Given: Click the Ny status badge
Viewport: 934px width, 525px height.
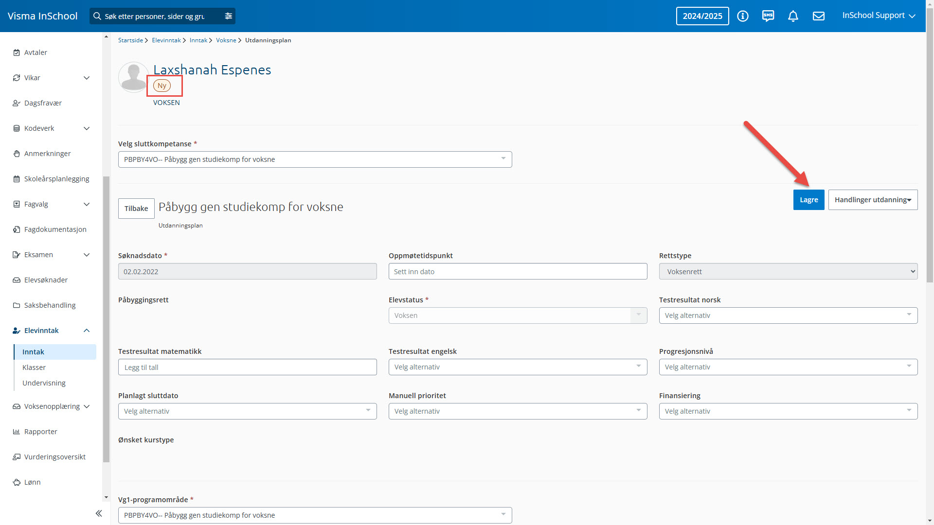Looking at the screenshot, I should [162, 86].
